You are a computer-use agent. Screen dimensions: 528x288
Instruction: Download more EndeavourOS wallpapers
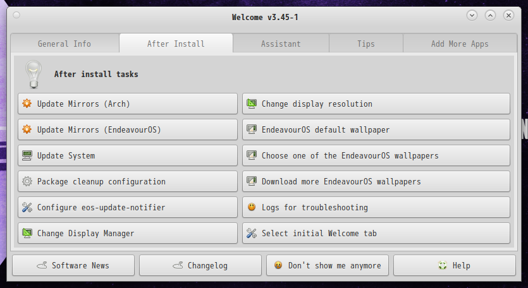click(x=376, y=181)
